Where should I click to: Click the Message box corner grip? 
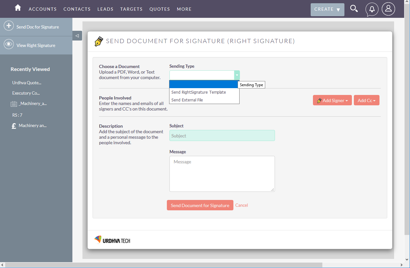coord(272,190)
